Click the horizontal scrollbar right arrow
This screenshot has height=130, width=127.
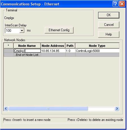click(x=117, y=108)
